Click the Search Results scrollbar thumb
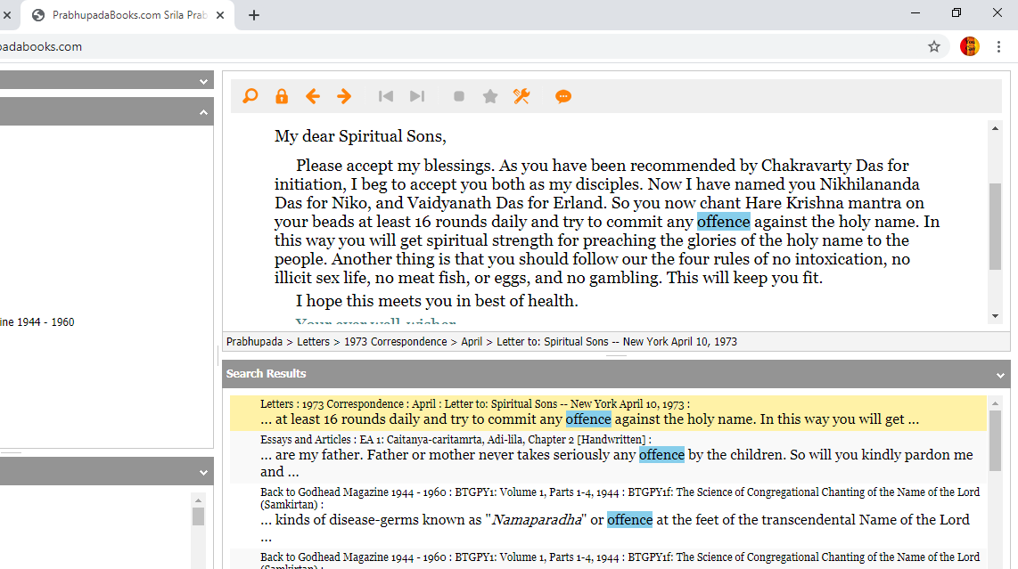The height and width of the screenshot is (569, 1018). (996, 441)
